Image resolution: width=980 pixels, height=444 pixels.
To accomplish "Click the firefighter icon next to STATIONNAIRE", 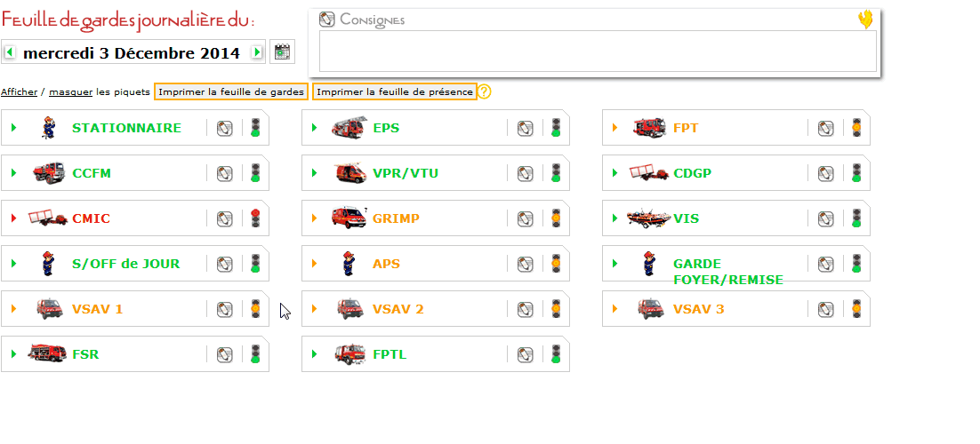I will click(x=49, y=127).
